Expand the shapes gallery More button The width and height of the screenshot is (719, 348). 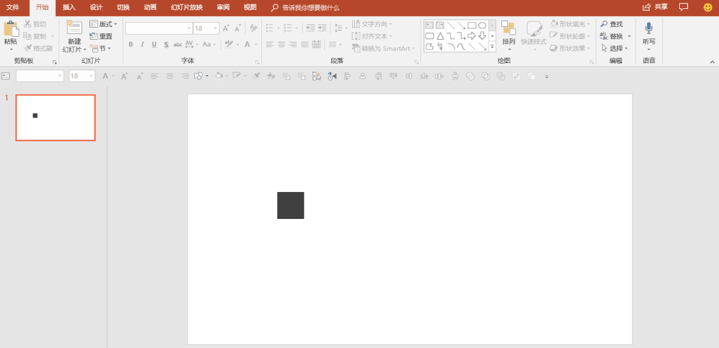[492, 47]
